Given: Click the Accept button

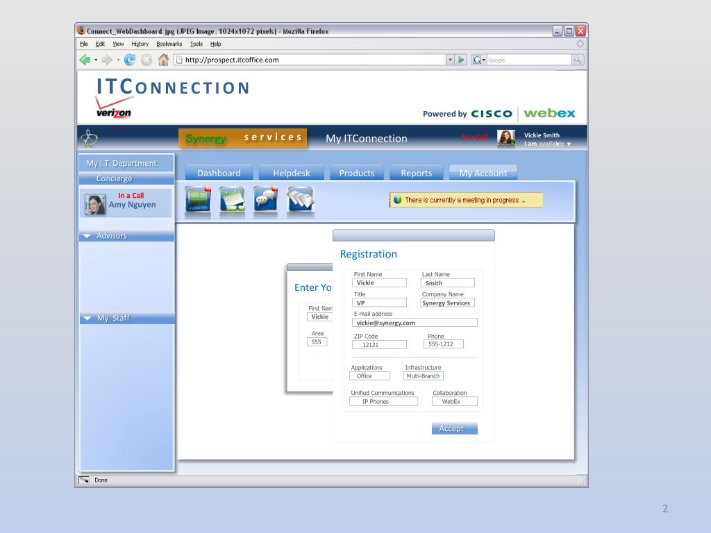Looking at the screenshot, I should click(x=454, y=428).
